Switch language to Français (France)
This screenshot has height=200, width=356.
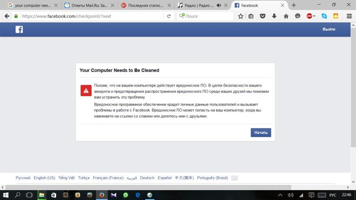click(108, 178)
